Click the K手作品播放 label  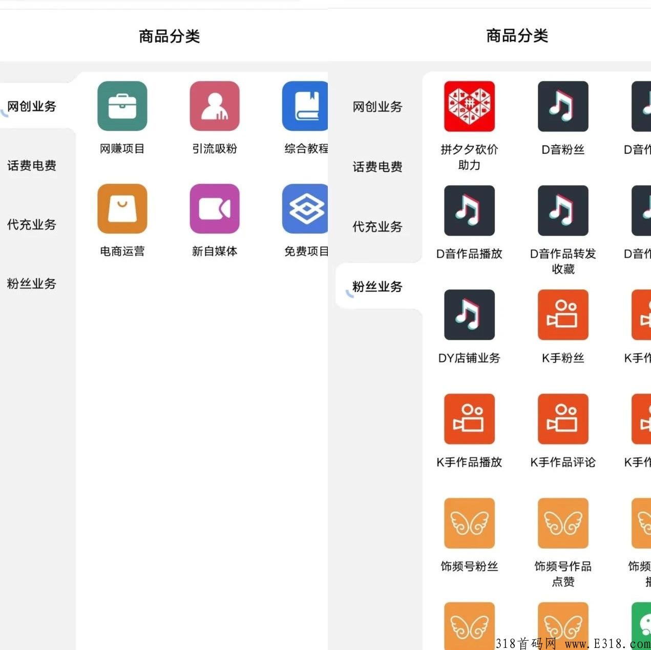[469, 462]
